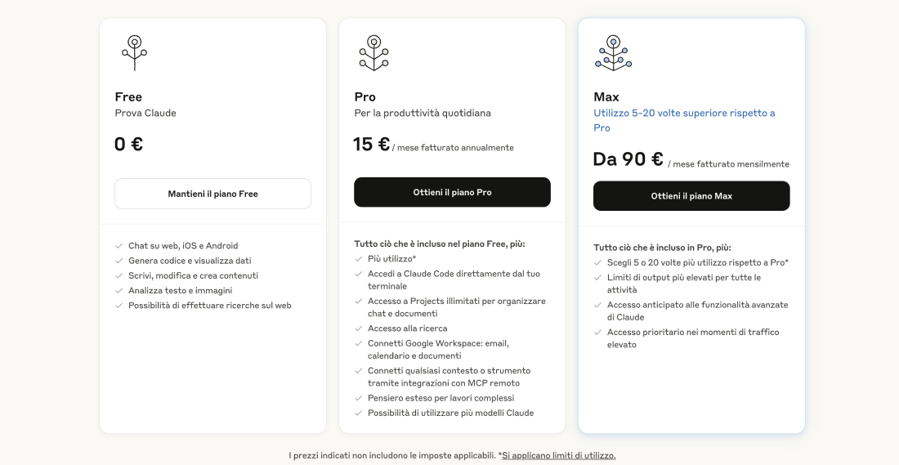This screenshot has height=465, width=899.
Task: Click the Pro plan branching icon
Action: (373, 52)
